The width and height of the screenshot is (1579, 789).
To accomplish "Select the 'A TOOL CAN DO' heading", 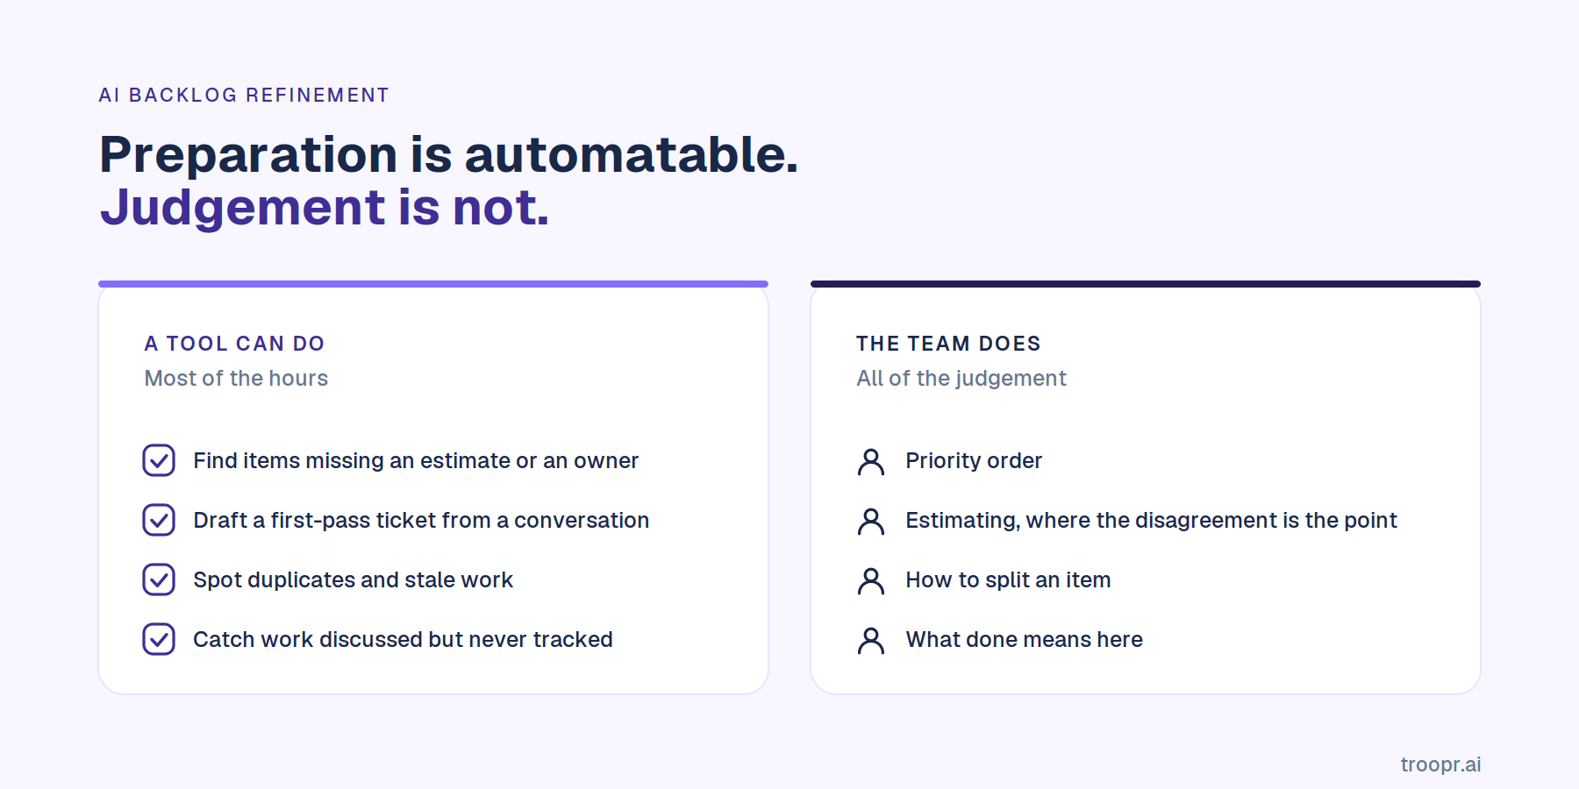I will click(234, 344).
